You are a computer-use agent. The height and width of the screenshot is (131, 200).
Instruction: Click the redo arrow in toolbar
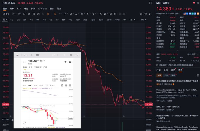(124, 14)
